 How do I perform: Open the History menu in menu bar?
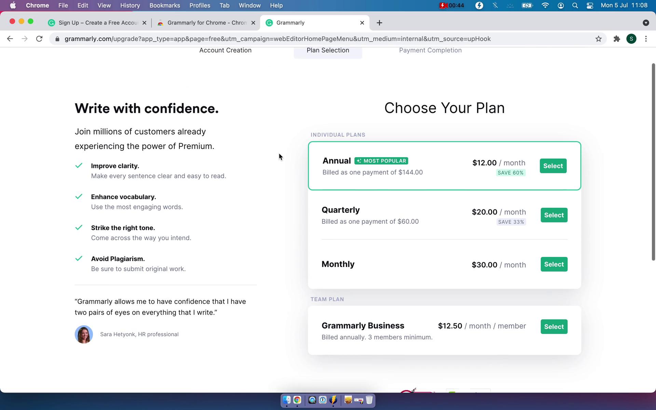130,5
